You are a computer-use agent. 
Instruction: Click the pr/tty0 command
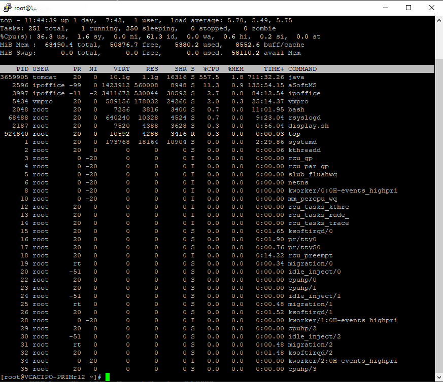point(302,240)
